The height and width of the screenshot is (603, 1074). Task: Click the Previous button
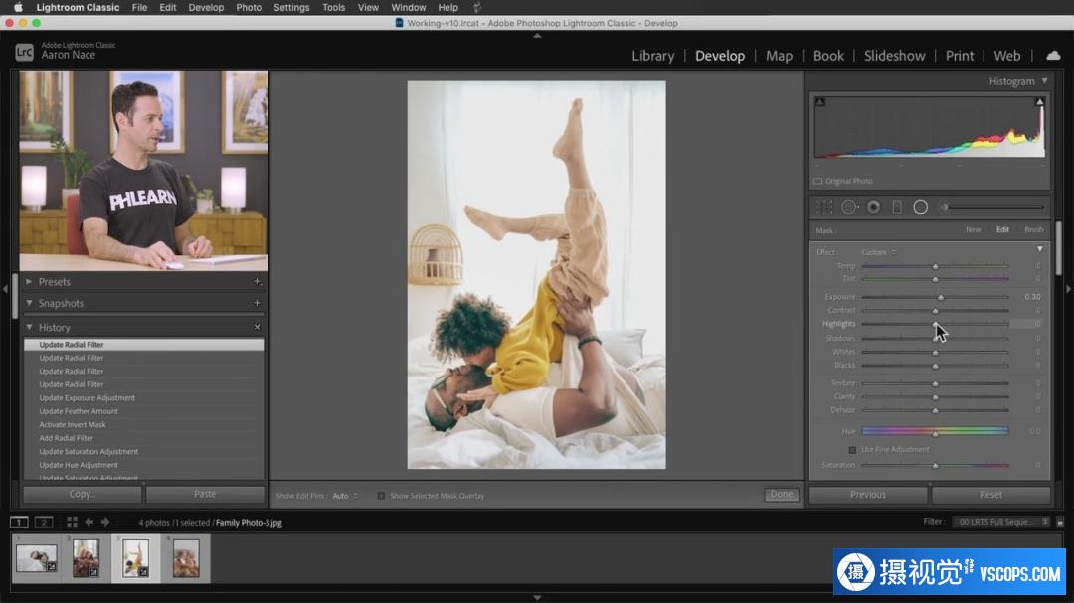pos(868,494)
